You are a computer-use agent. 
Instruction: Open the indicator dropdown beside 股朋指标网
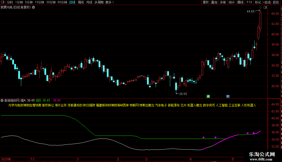click(2, 100)
